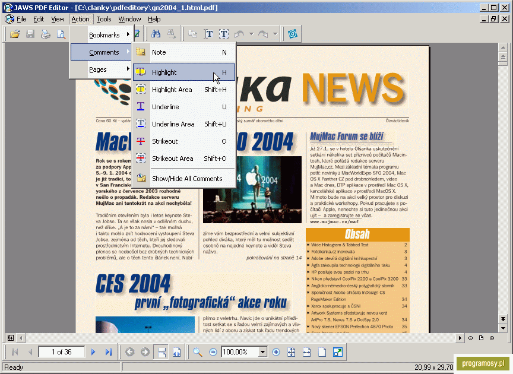Image resolution: width=513 pixels, height=374 pixels.
Task: Open the File menu
Action: click(21, 19)
